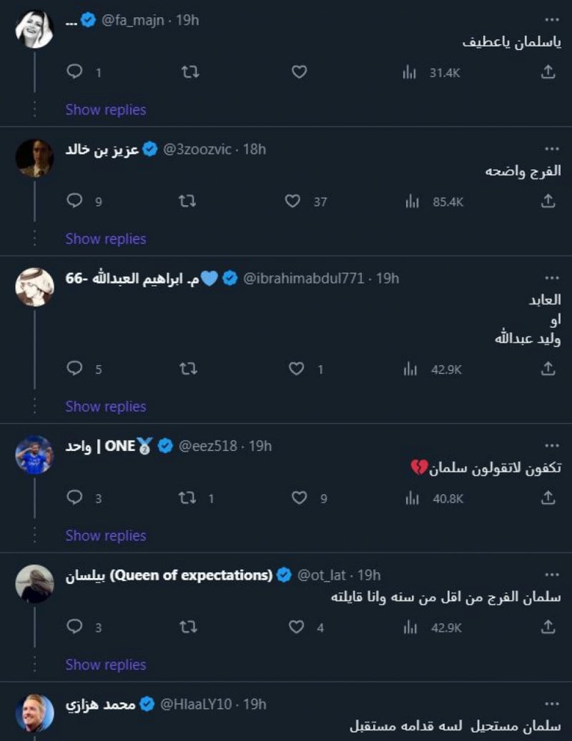Image resolution: width=572 pixels, height=741 pixels.
Task: Retweet the tweet by عزيز بن خالد
Action: click(x=187, y=201)
